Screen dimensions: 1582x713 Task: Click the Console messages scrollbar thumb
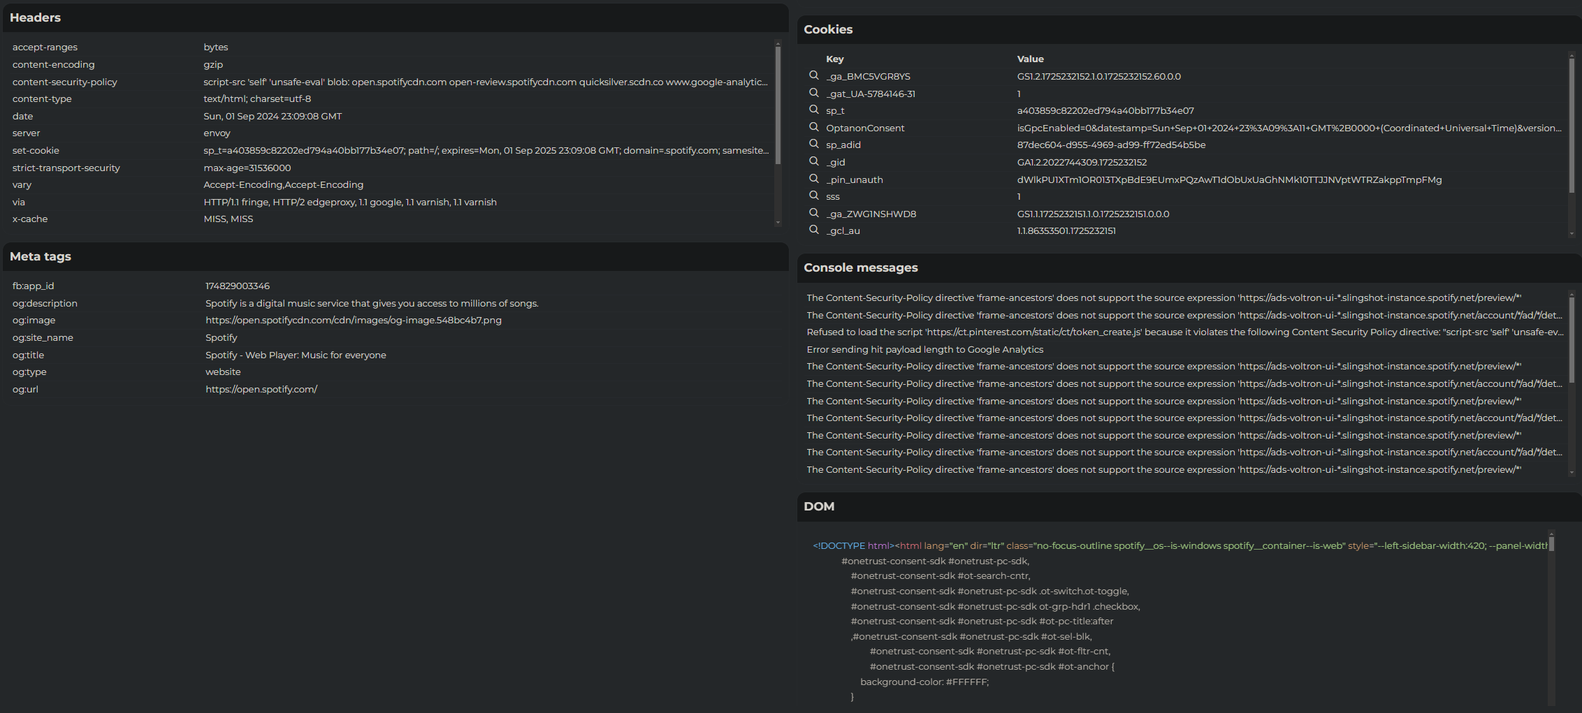1572,339
